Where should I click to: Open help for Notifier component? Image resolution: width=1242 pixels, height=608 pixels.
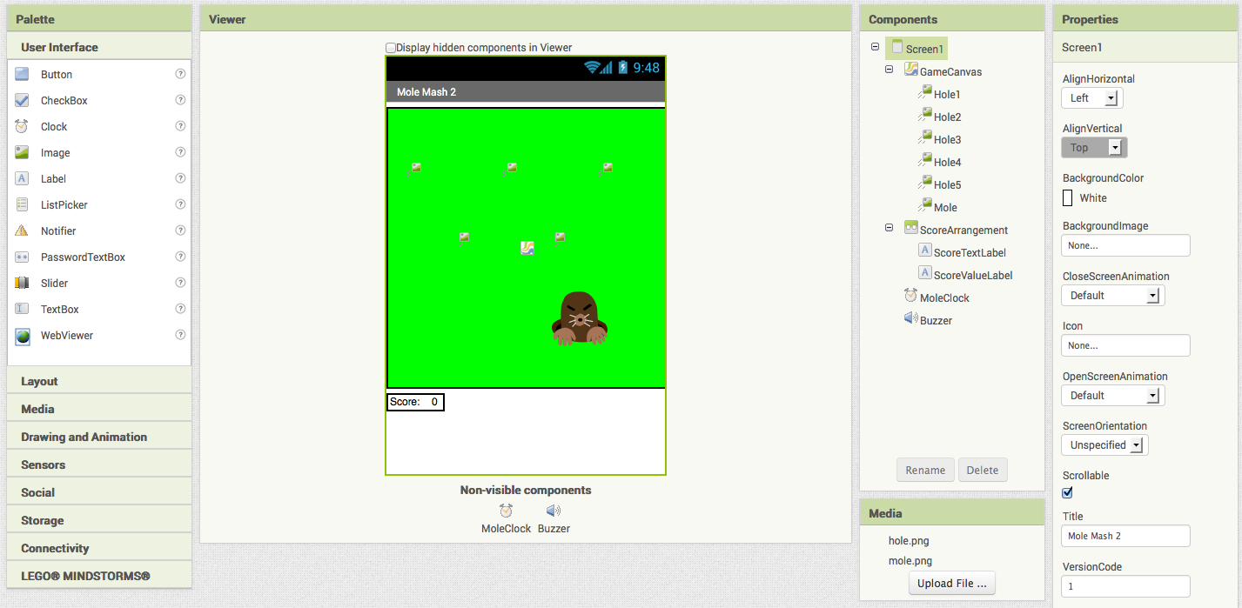[180, 231]
